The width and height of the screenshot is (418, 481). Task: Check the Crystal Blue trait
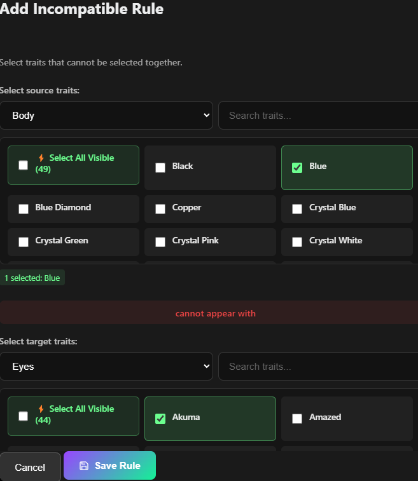click(x=297, y=208)
